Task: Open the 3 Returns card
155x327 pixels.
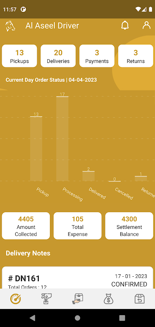Action: 136,56
